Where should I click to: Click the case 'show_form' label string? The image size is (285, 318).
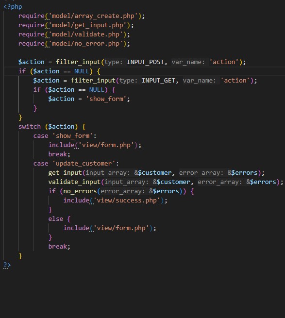click(x=73, y=135)
